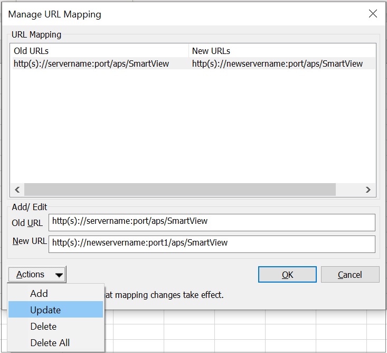Choose Delete All menu entry
Screen dimensions: 387x353
pos(55,342)
